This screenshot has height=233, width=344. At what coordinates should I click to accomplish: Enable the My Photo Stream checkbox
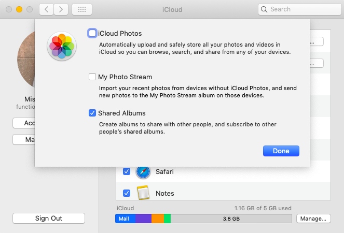[92, 77]
